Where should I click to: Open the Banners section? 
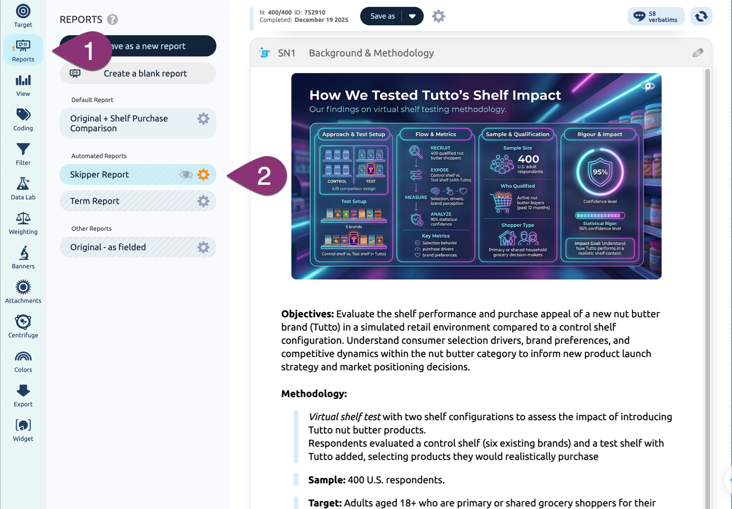coord(23,258)
